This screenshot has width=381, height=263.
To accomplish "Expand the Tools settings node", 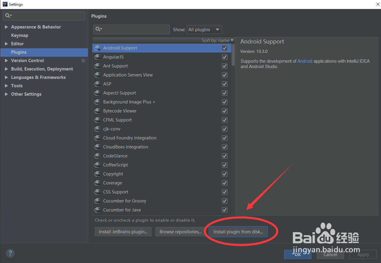I will pyautogui.click(x=6, y=86).
